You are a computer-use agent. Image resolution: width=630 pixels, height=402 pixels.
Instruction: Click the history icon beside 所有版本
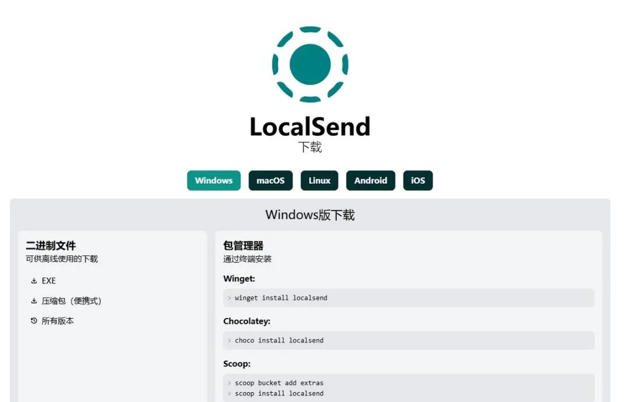(34, 321)
